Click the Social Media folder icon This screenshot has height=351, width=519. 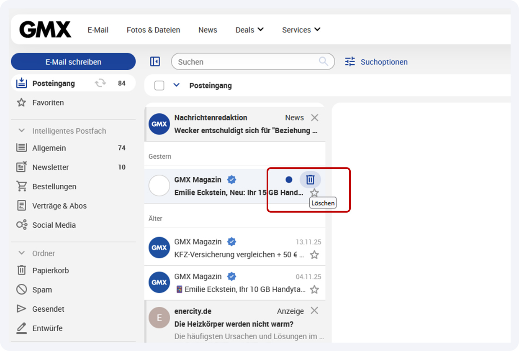[21, 225]
